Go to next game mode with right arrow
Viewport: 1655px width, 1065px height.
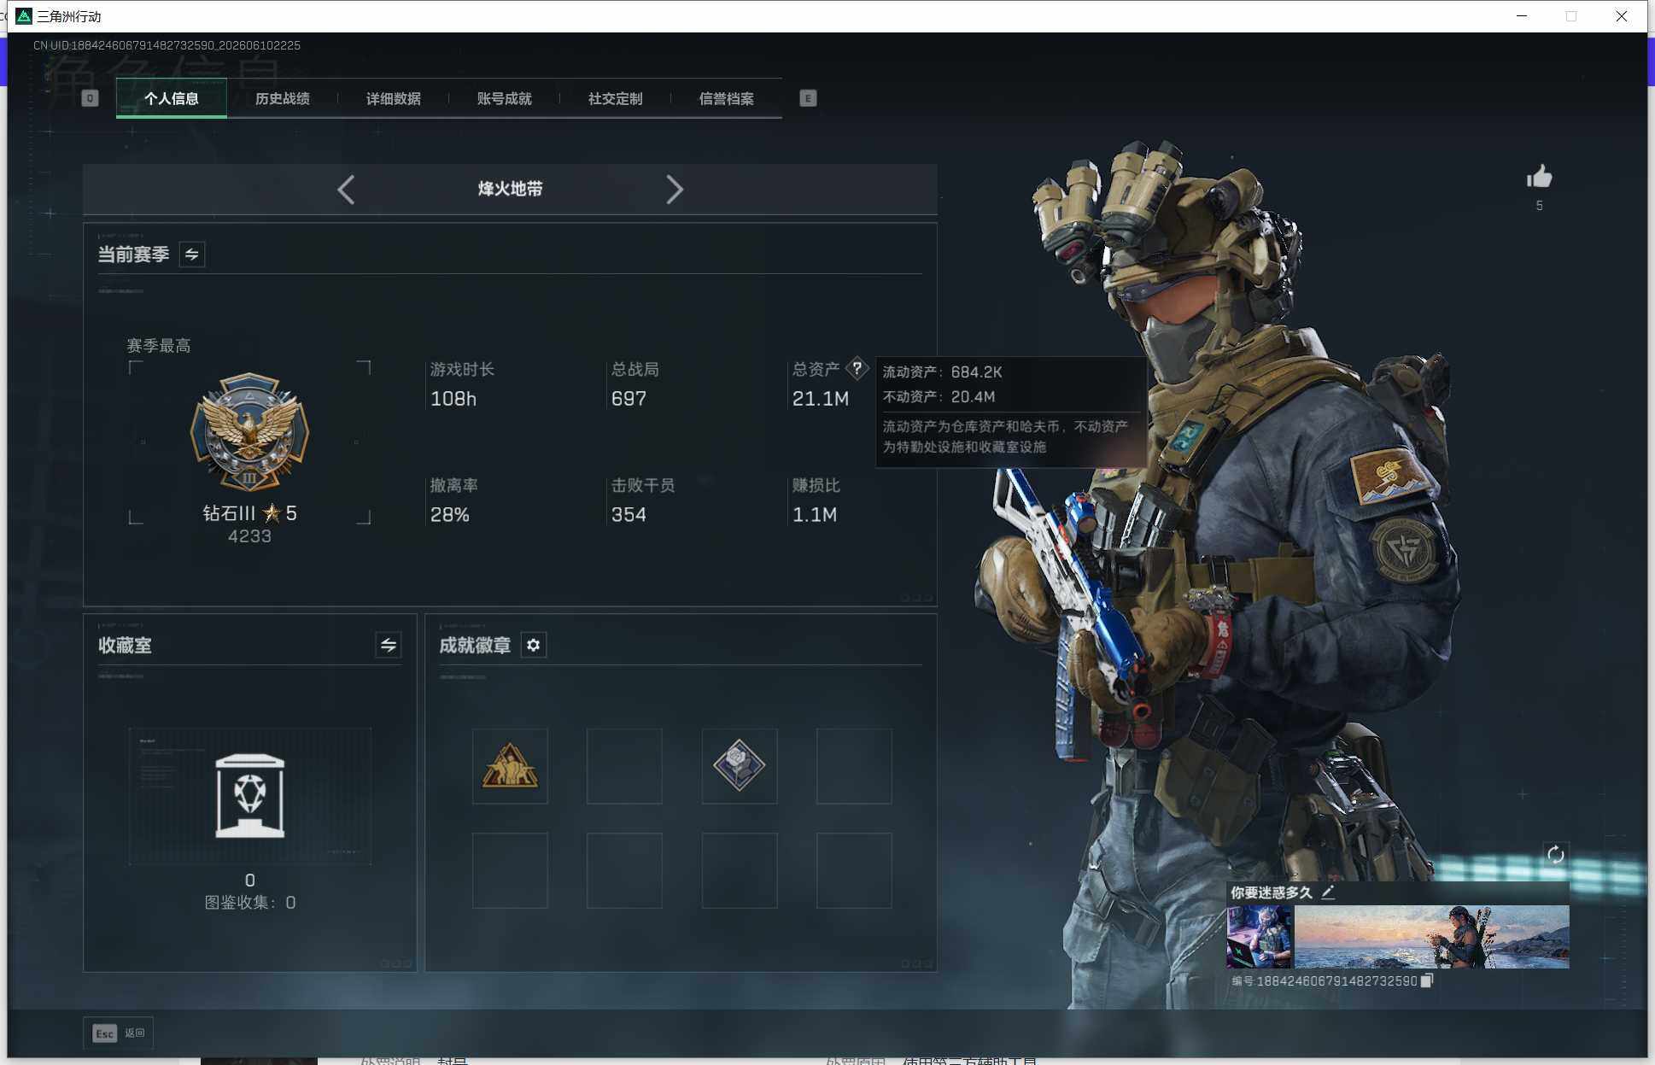pyautogui.click(x=675, y=189)
